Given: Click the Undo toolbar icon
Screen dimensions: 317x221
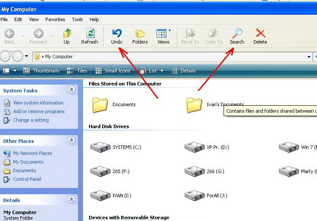Looking at the screenshot, I should 116,34.
